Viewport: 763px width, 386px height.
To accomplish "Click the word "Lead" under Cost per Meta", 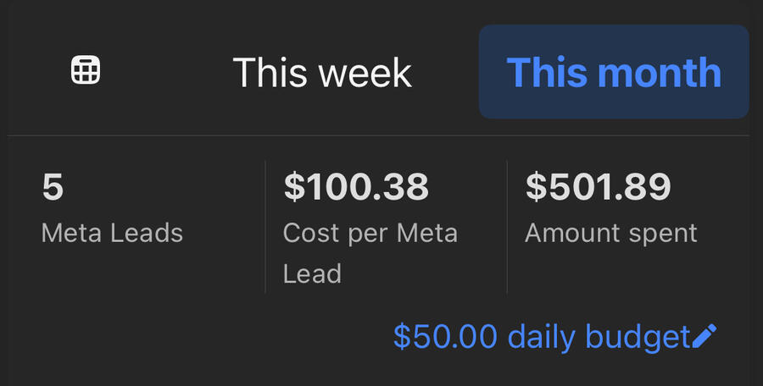I will click(x=312, y=273).
